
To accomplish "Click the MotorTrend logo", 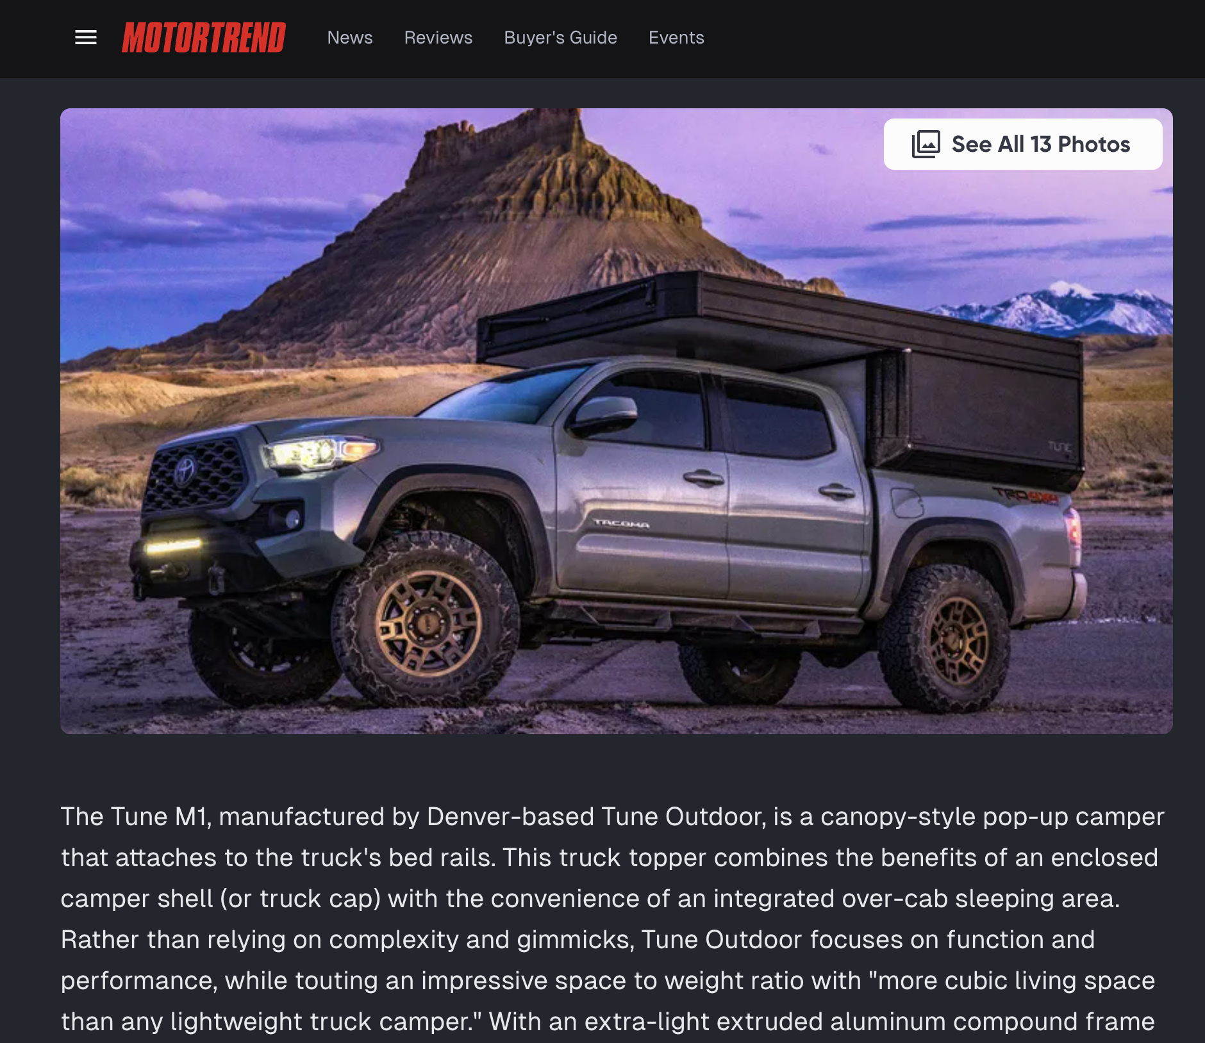I will pos(204,38).
